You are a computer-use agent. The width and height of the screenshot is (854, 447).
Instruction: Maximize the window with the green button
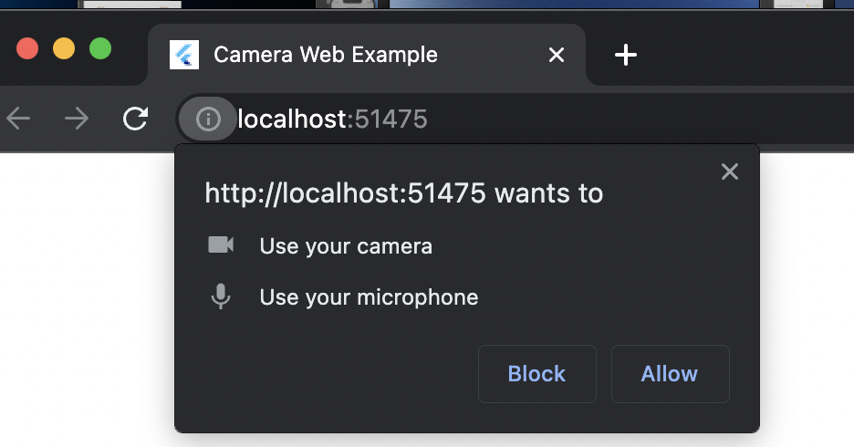[100, 48]
